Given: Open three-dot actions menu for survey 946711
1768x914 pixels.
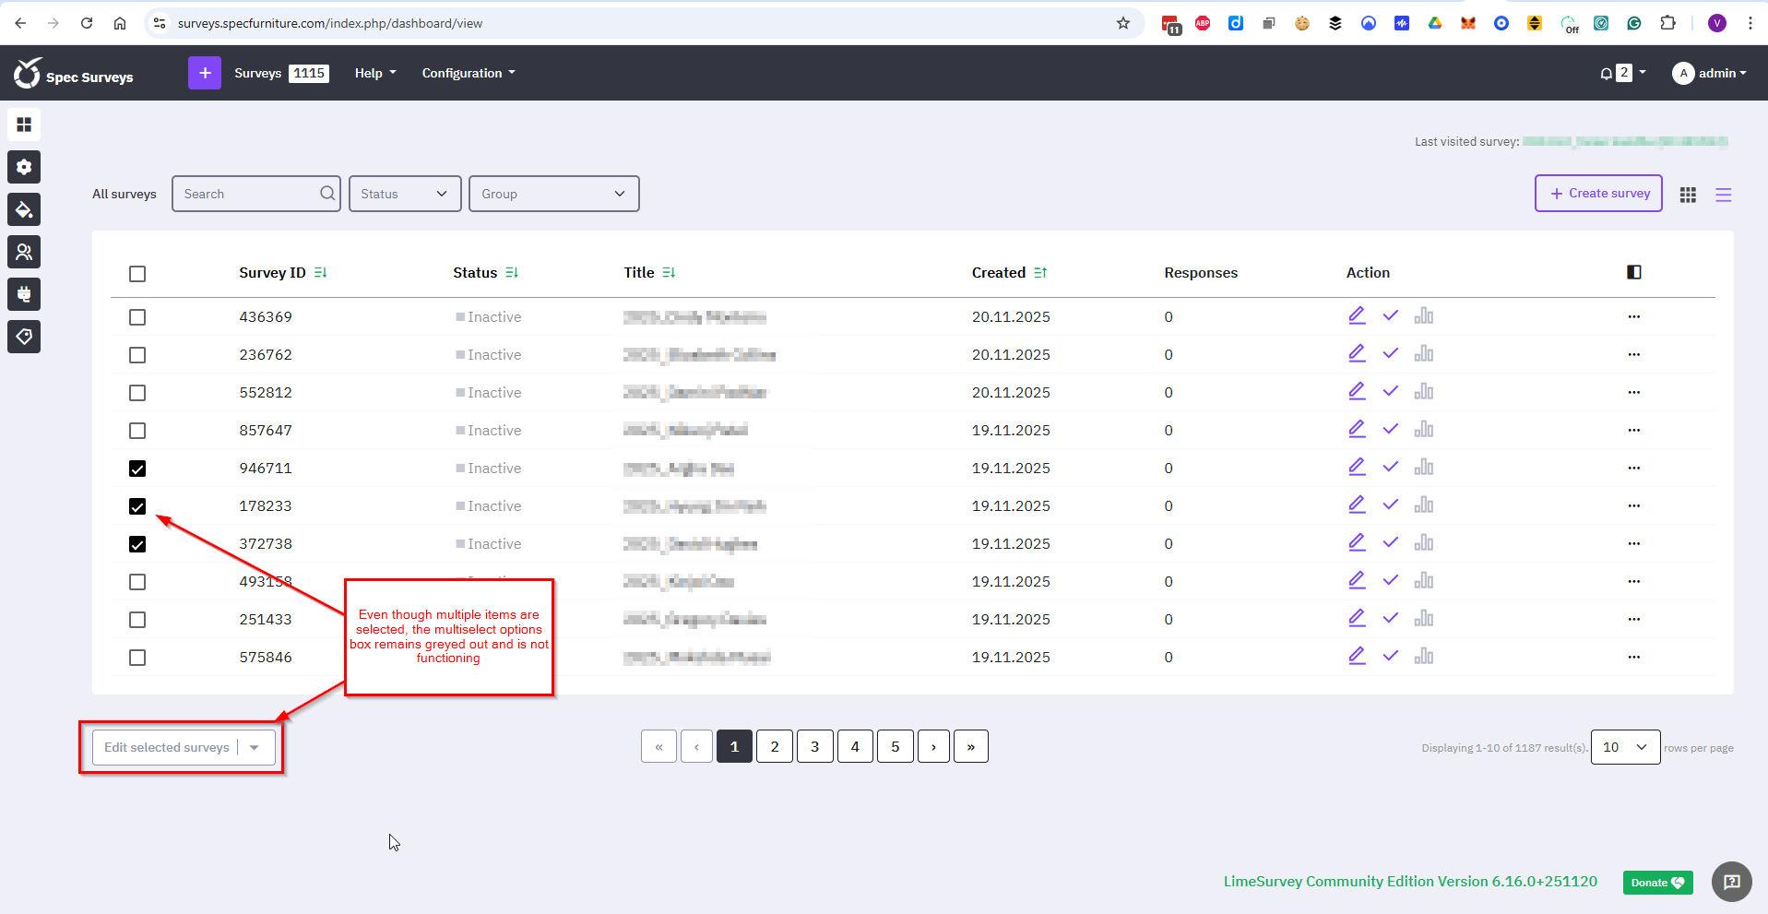Looking at the screenshot, I should coord(1633,469).
